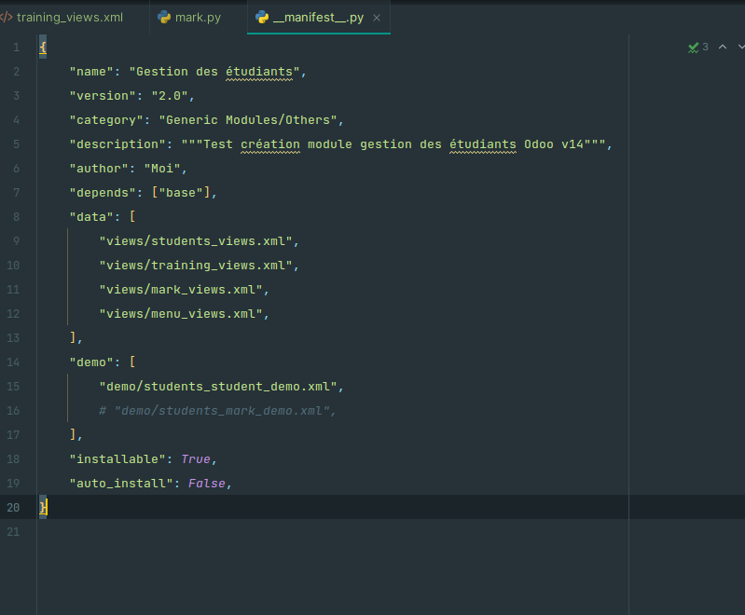Open the mark.py editor tab

[x=197, y=18]
